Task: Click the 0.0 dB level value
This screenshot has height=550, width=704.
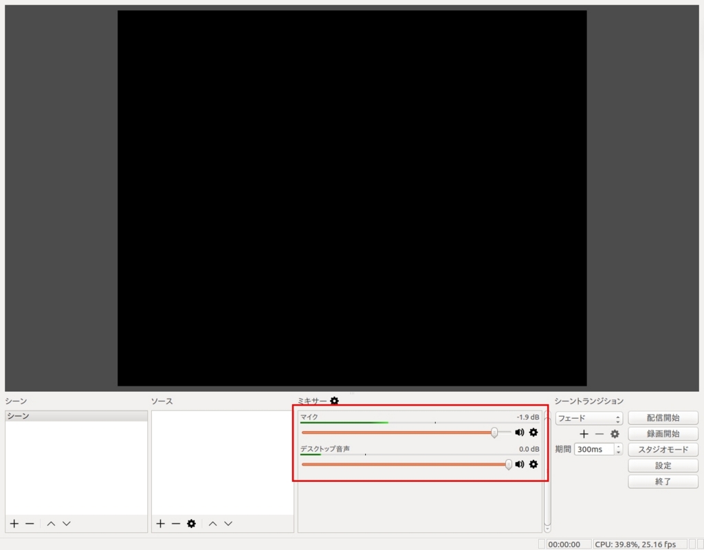Action: [529, 449]
